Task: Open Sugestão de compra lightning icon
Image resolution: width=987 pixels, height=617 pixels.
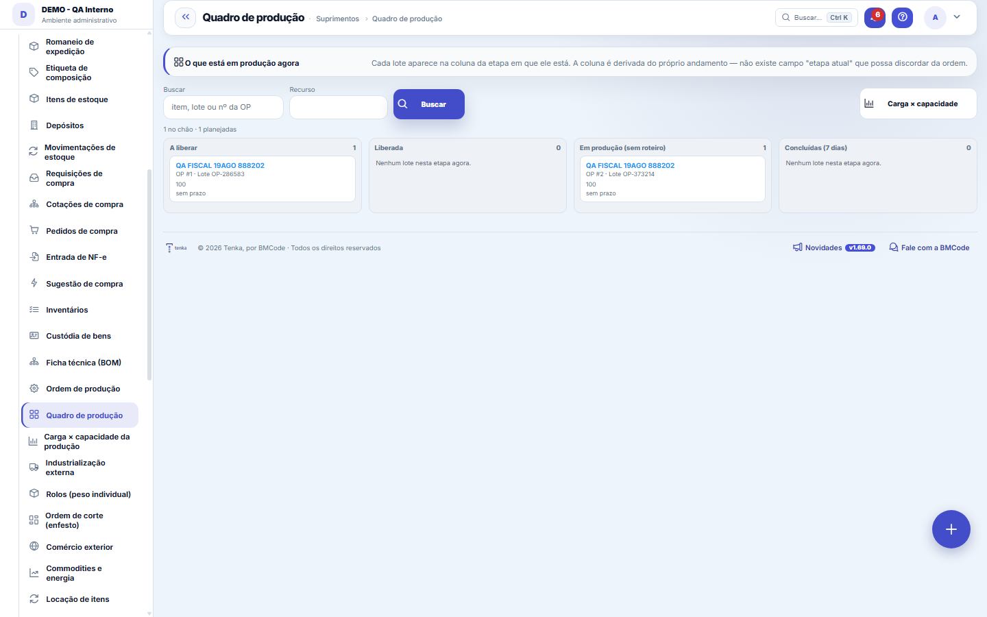Action: click(34, 283)
